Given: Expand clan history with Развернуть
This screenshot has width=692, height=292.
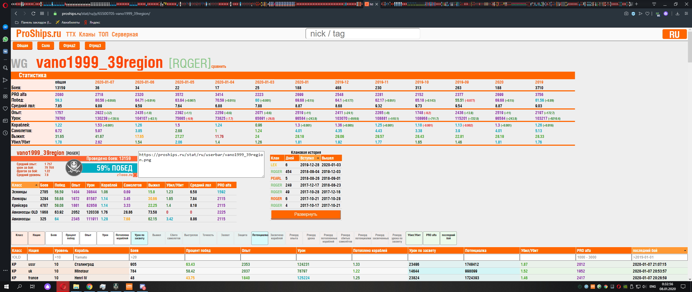Looking at the screenshot, I should (306, 214).
